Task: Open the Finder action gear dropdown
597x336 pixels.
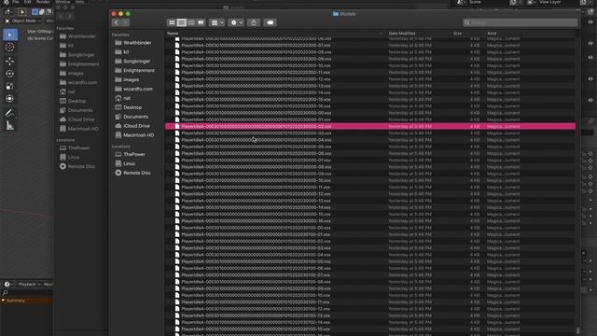Action: coord(236,22)
